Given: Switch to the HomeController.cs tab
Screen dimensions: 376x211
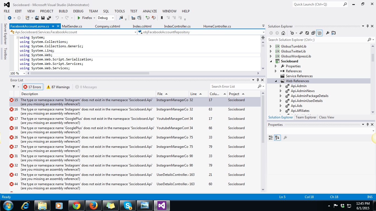Looking at the screenshot, I should click(217, 26).
